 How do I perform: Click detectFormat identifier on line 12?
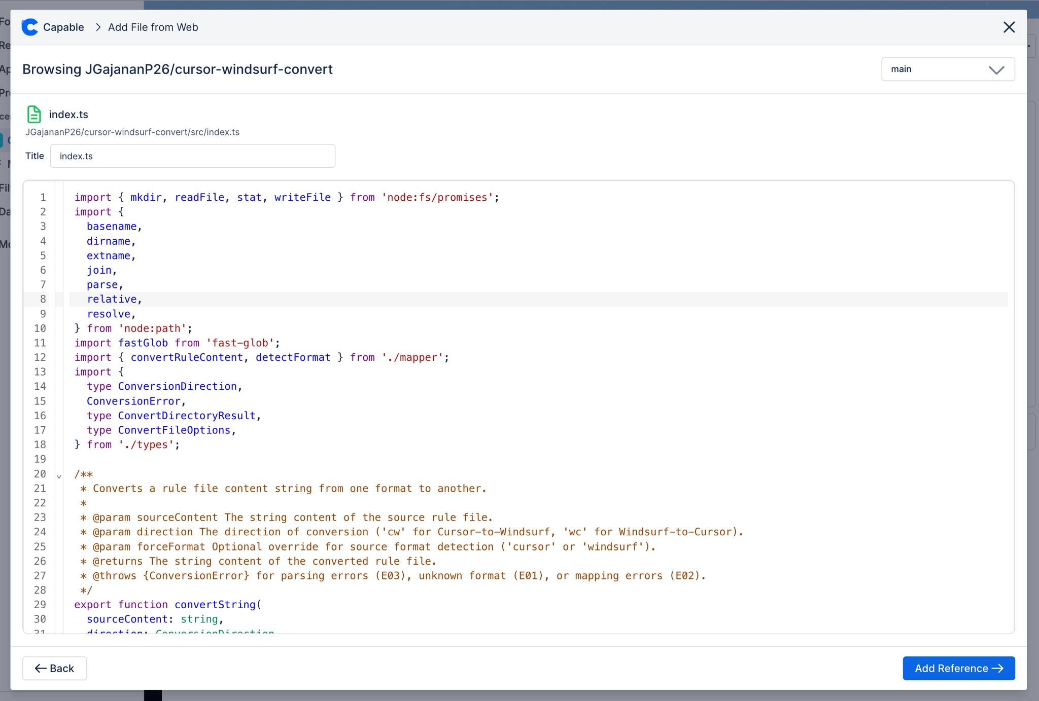[x=293, y=358]
